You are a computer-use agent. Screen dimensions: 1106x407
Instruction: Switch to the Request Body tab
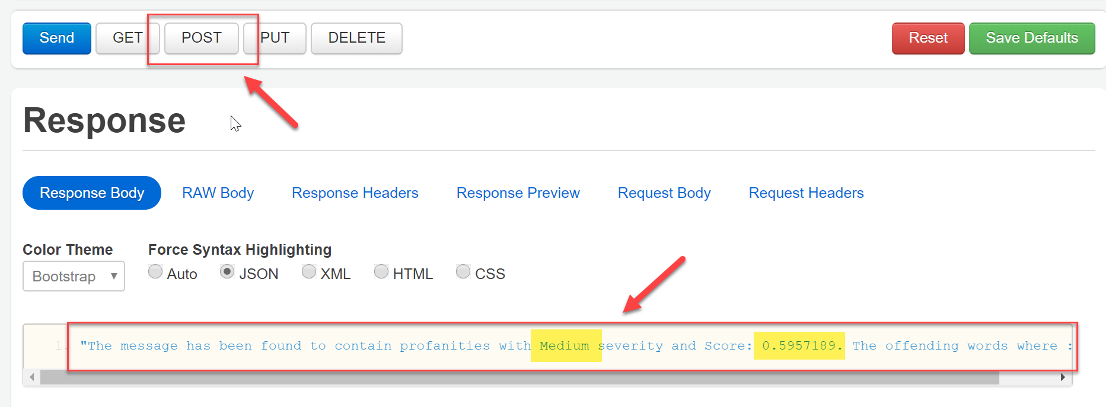pyautogui.click(x=664, y=193)
